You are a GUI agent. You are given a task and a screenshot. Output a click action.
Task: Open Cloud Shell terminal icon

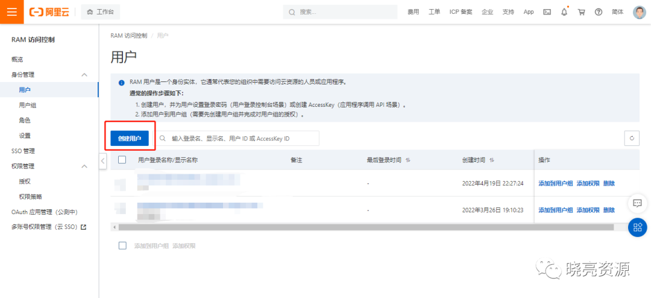click(547, 12)
